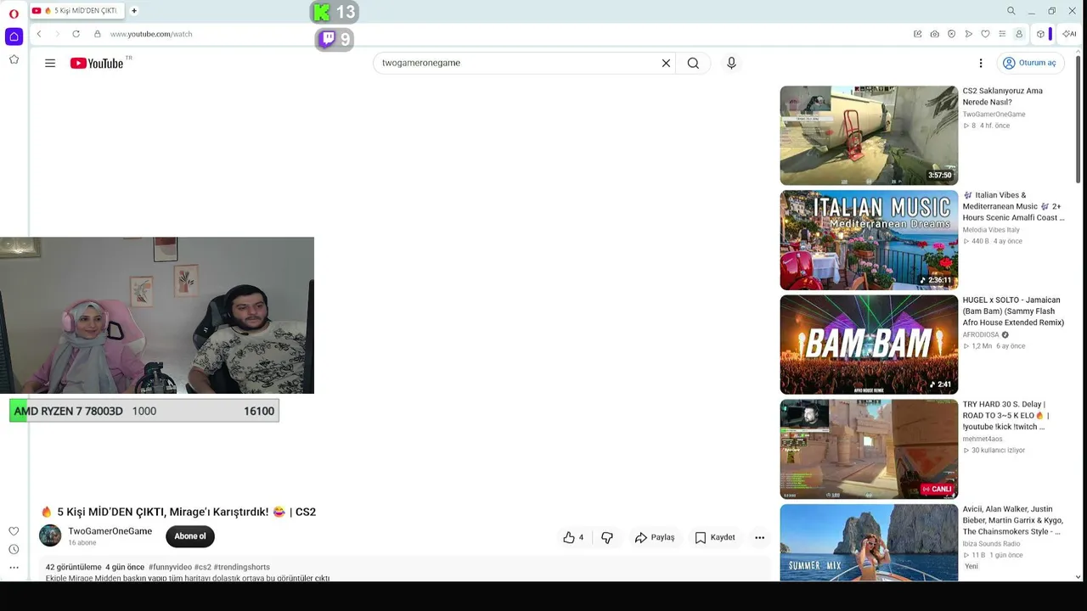Open the Summer Mix video thumbnail

[869, 542]
